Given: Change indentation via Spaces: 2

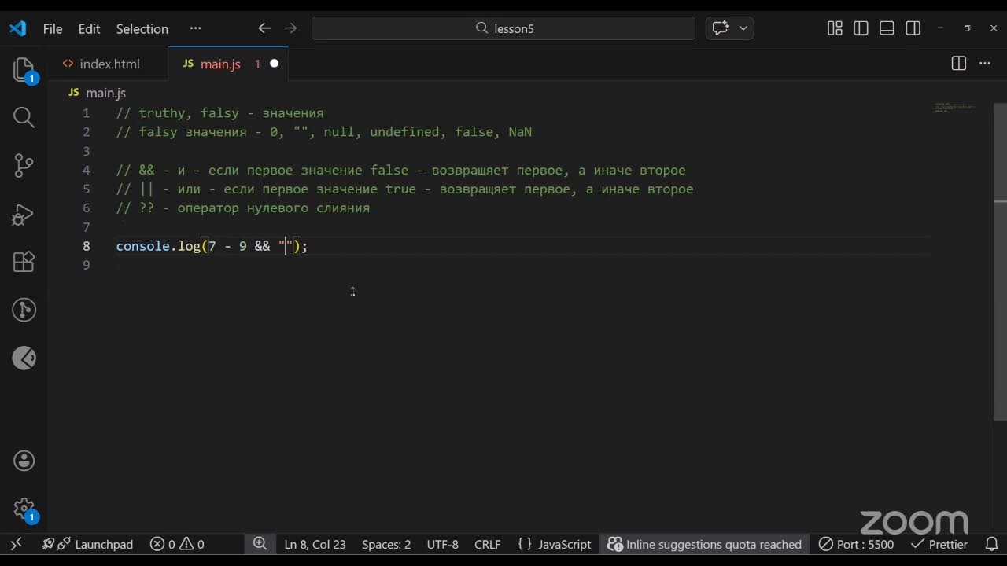Looking at the screenshot, I should 386,544.
